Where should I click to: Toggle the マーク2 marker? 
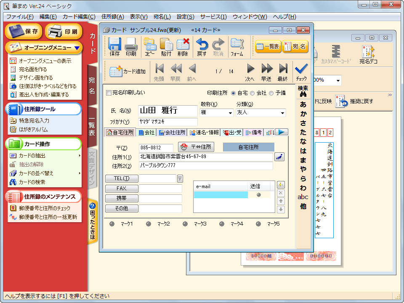pos(149,224)
